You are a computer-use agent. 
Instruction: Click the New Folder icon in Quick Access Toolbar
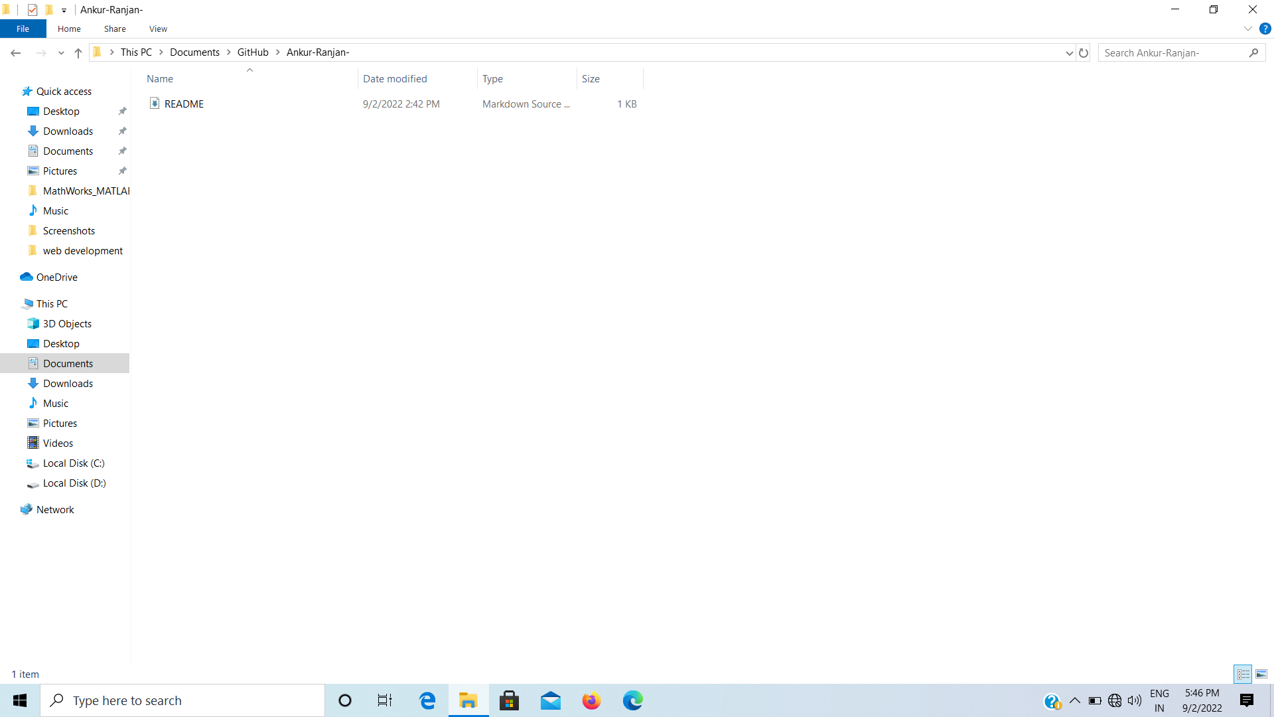50,10
